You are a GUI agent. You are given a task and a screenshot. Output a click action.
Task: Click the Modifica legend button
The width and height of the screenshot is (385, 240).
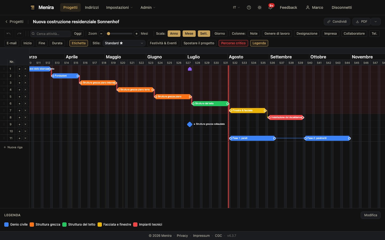coord(371,215)
